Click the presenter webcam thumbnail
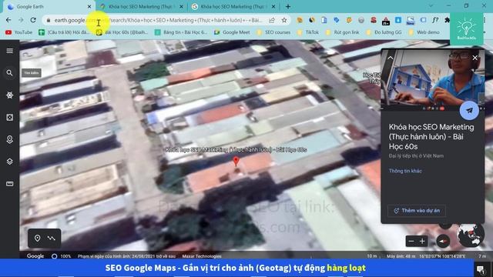493x277 pixels. 433,79
